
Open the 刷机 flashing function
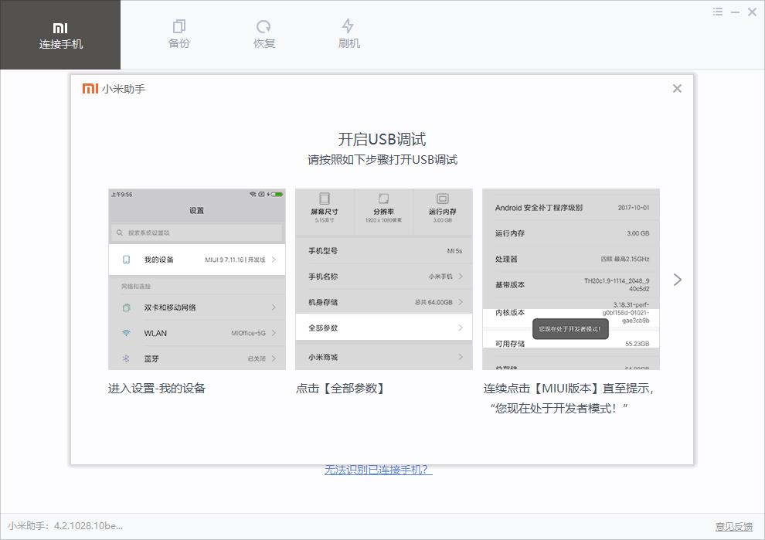click(x=348, y=35)
